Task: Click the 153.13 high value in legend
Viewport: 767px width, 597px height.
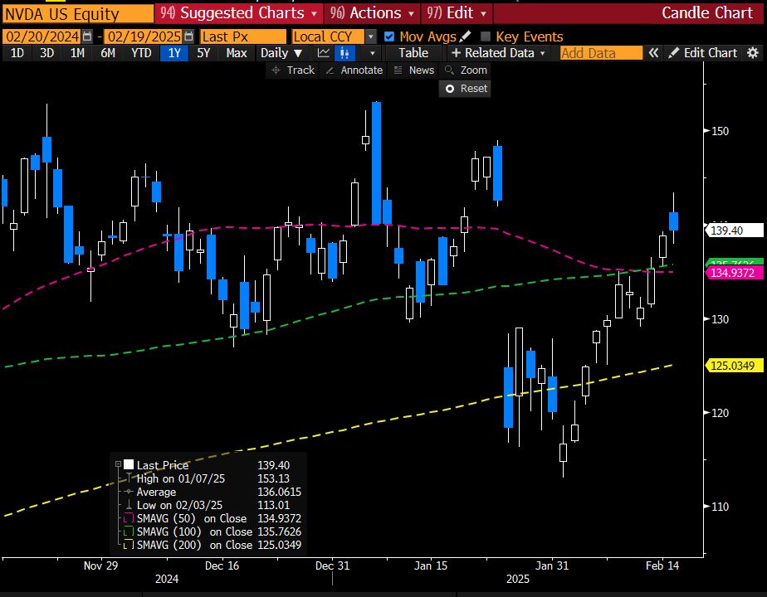Action: 273,478
